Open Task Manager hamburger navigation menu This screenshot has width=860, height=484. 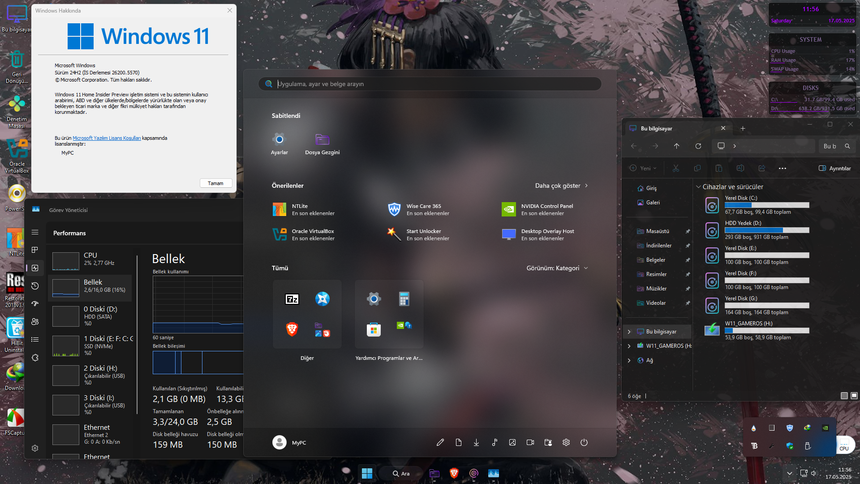pos(35,232)
